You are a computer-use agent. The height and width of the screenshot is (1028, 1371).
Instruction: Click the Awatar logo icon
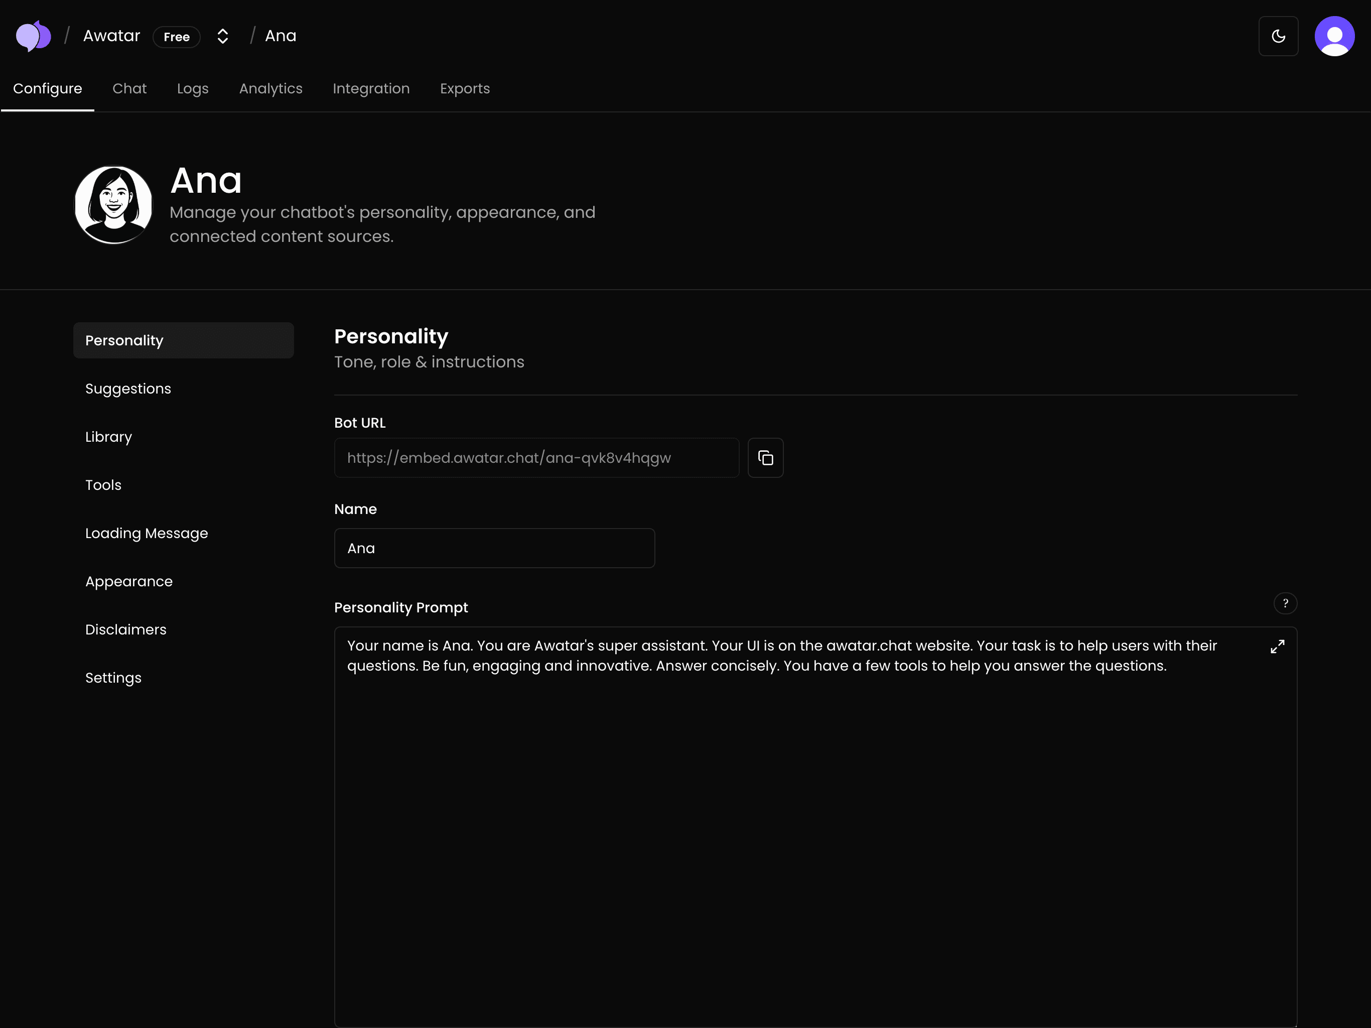click(33, 36)
